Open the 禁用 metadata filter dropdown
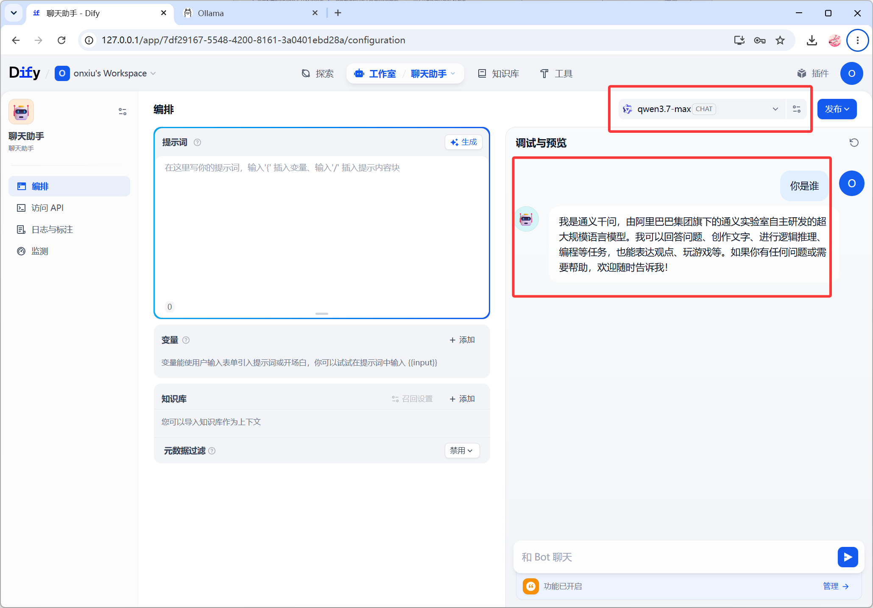 [462, 451]
